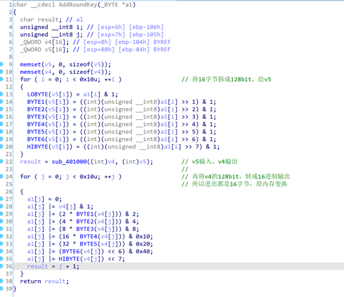This screenshot has width=344, height=297.
Task: Toggle breakpoint dot beside line 11
Action: [1, 79]
